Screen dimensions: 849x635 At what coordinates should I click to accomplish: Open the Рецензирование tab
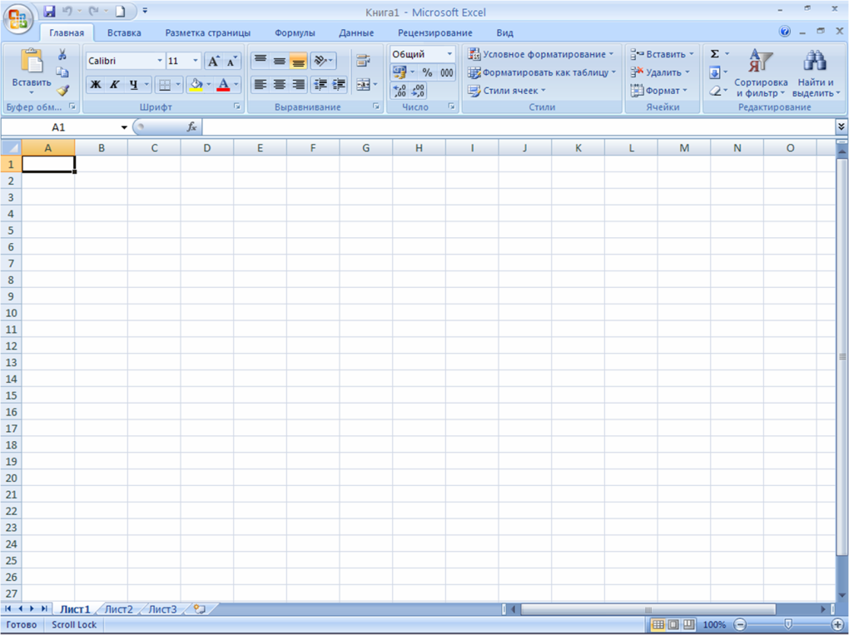click(434, 33)
